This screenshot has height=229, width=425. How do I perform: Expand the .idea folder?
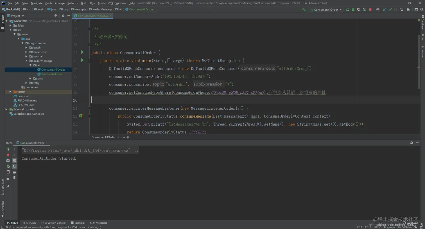[x=10, y=26]
